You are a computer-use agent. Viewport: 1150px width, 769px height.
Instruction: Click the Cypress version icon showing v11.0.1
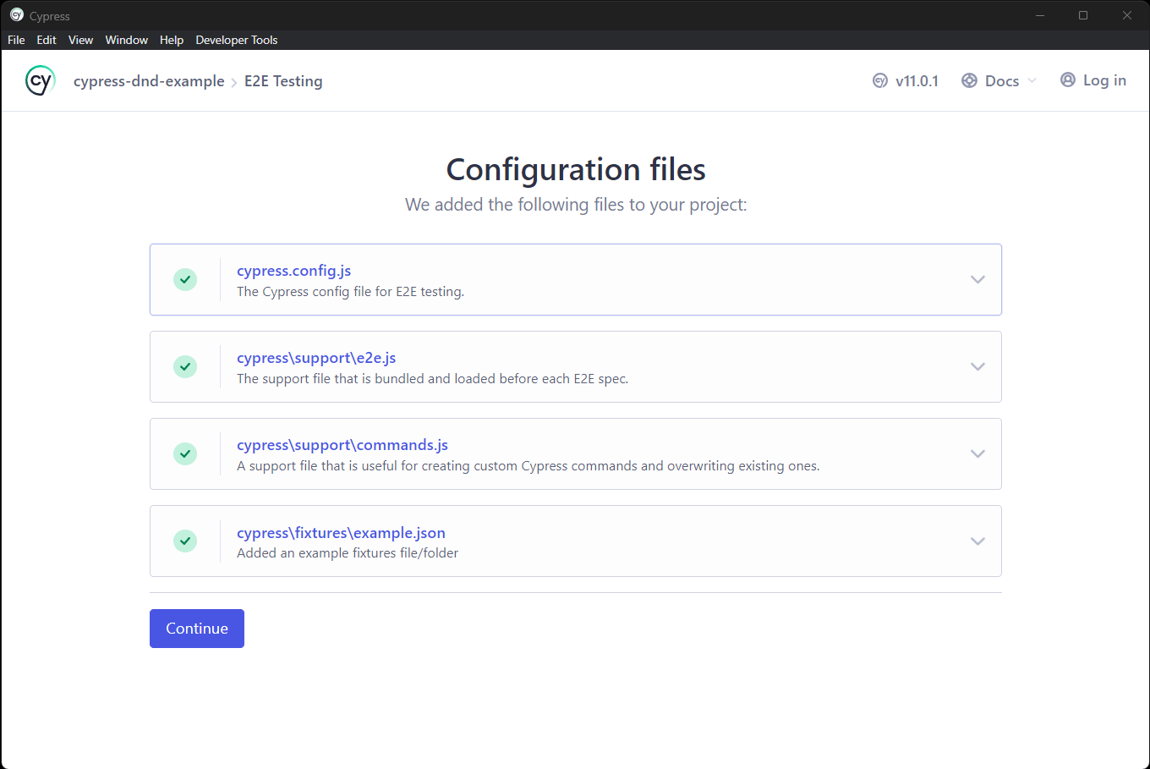point(879,80)
